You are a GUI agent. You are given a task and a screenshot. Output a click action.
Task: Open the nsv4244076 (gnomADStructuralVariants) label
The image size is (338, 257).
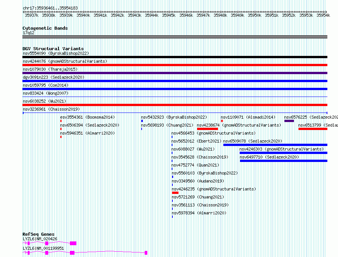coord(65,61)
